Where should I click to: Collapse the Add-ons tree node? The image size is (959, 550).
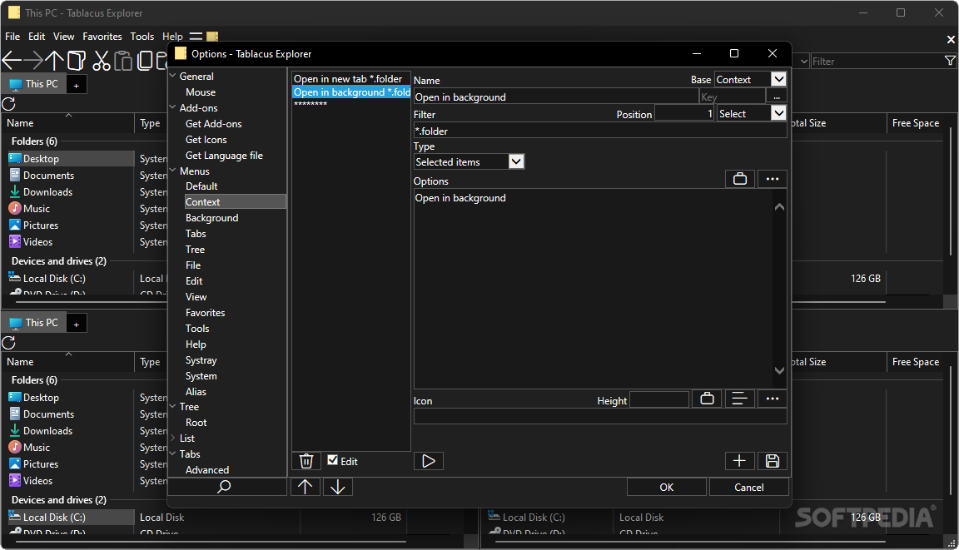pyautogui.click(x=173, y=107)
